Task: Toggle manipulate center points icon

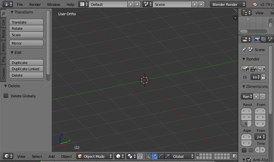Action: [x=140, y=156]
